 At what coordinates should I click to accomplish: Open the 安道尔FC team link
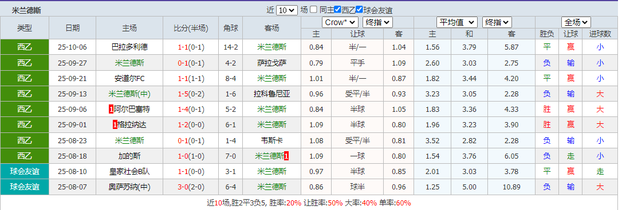pos(129,78)
